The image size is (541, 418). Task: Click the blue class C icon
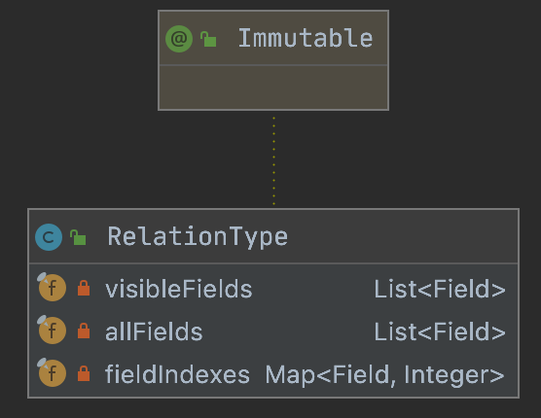click(49, 237)
